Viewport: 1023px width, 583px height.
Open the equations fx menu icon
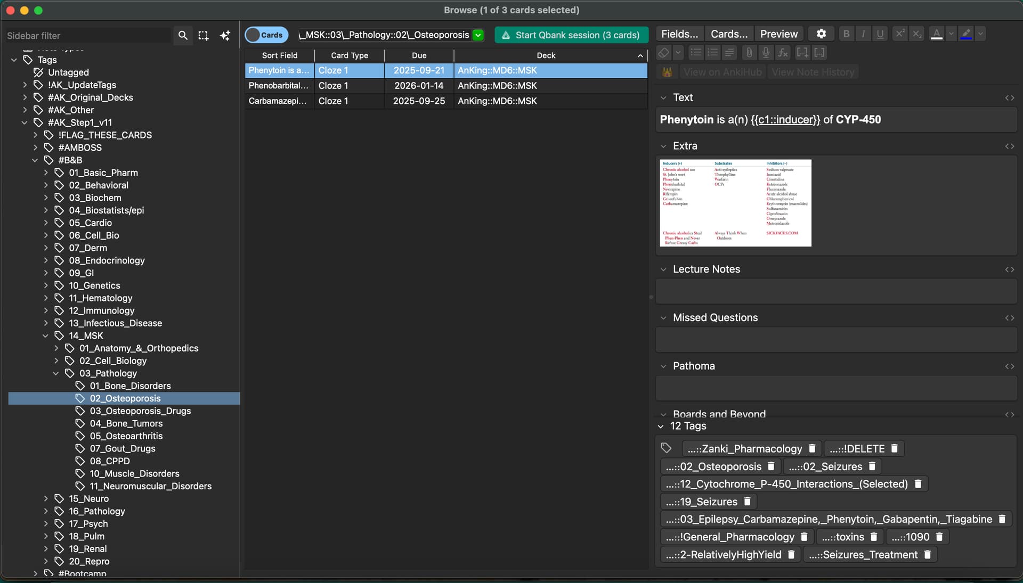783,52
